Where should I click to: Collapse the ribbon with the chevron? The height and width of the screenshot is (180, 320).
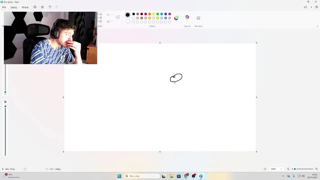pos(317,26)
